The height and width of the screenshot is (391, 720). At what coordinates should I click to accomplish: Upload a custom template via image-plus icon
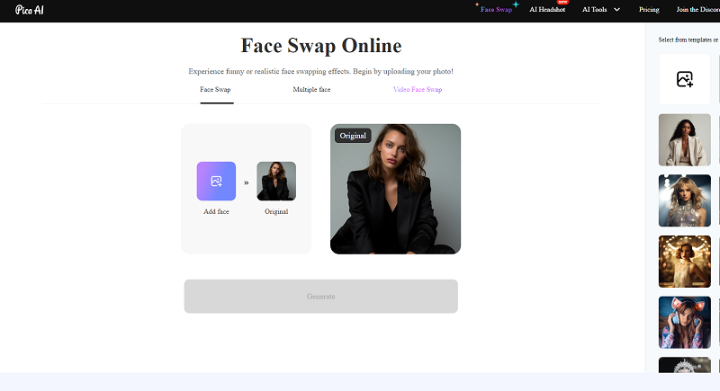coord(684,79)
